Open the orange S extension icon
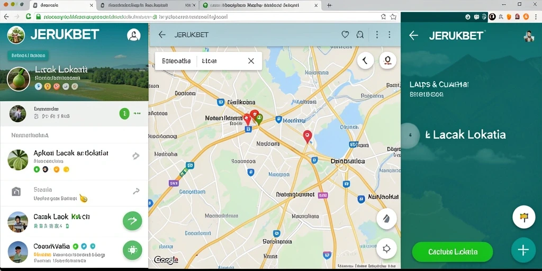Viewport: 542px width, 271px height. [526, 16]
